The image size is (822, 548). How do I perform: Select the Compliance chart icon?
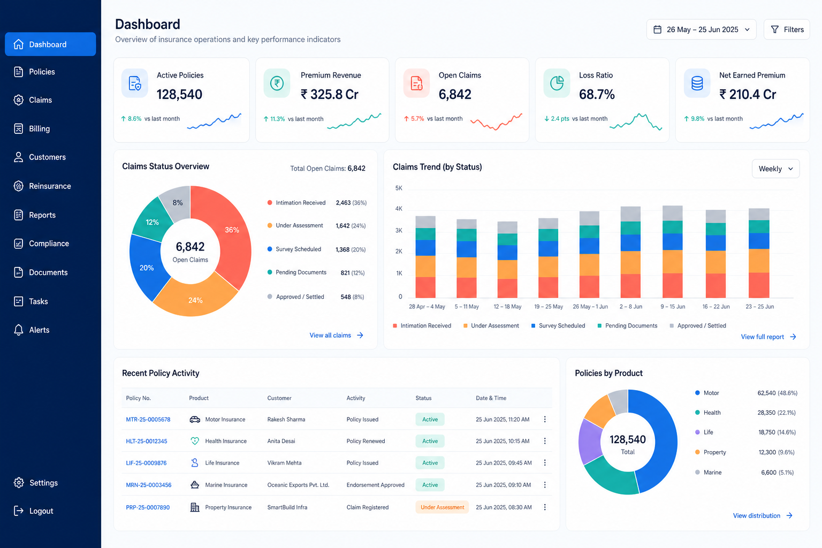pos(19,243)
